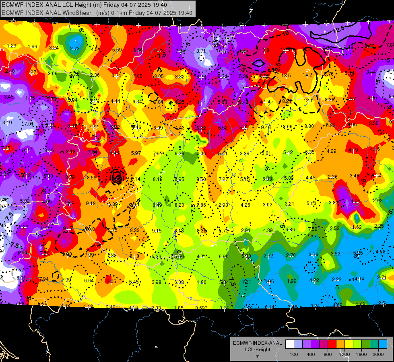Viewport: 394px width, 362px height.
Task: Select the sky blue legend swatch
Action: point(383,344)
